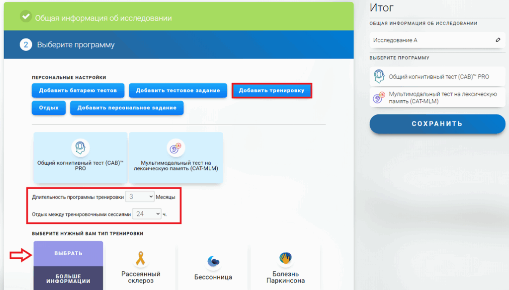The image size is (509, 290).
Task: Open the Выберите программу step header
Action: pyautogui.click(x=76, y=45)
